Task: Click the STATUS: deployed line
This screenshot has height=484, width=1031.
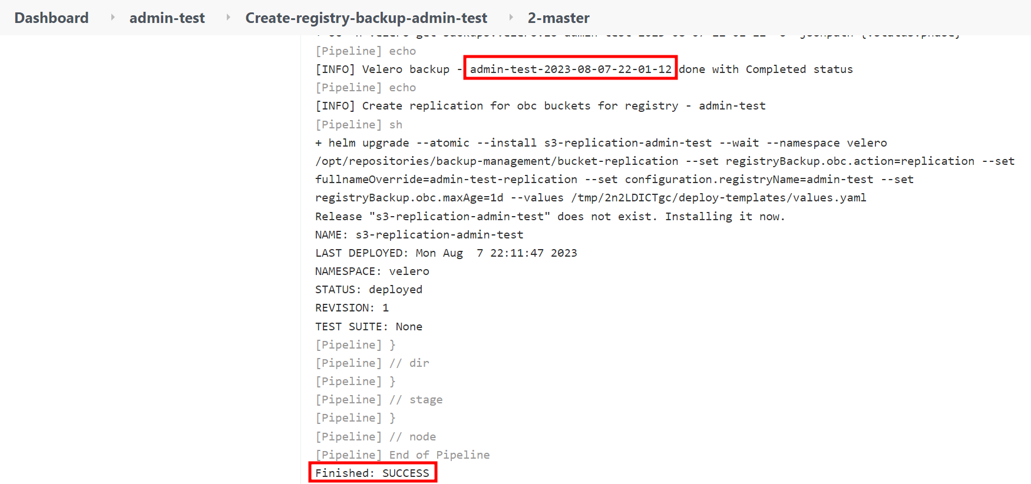Action: 369,289
